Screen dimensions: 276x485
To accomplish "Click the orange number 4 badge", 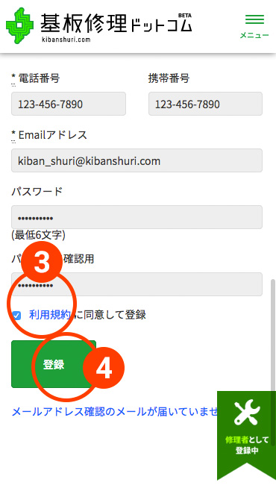I will click(x=104, y=368).
